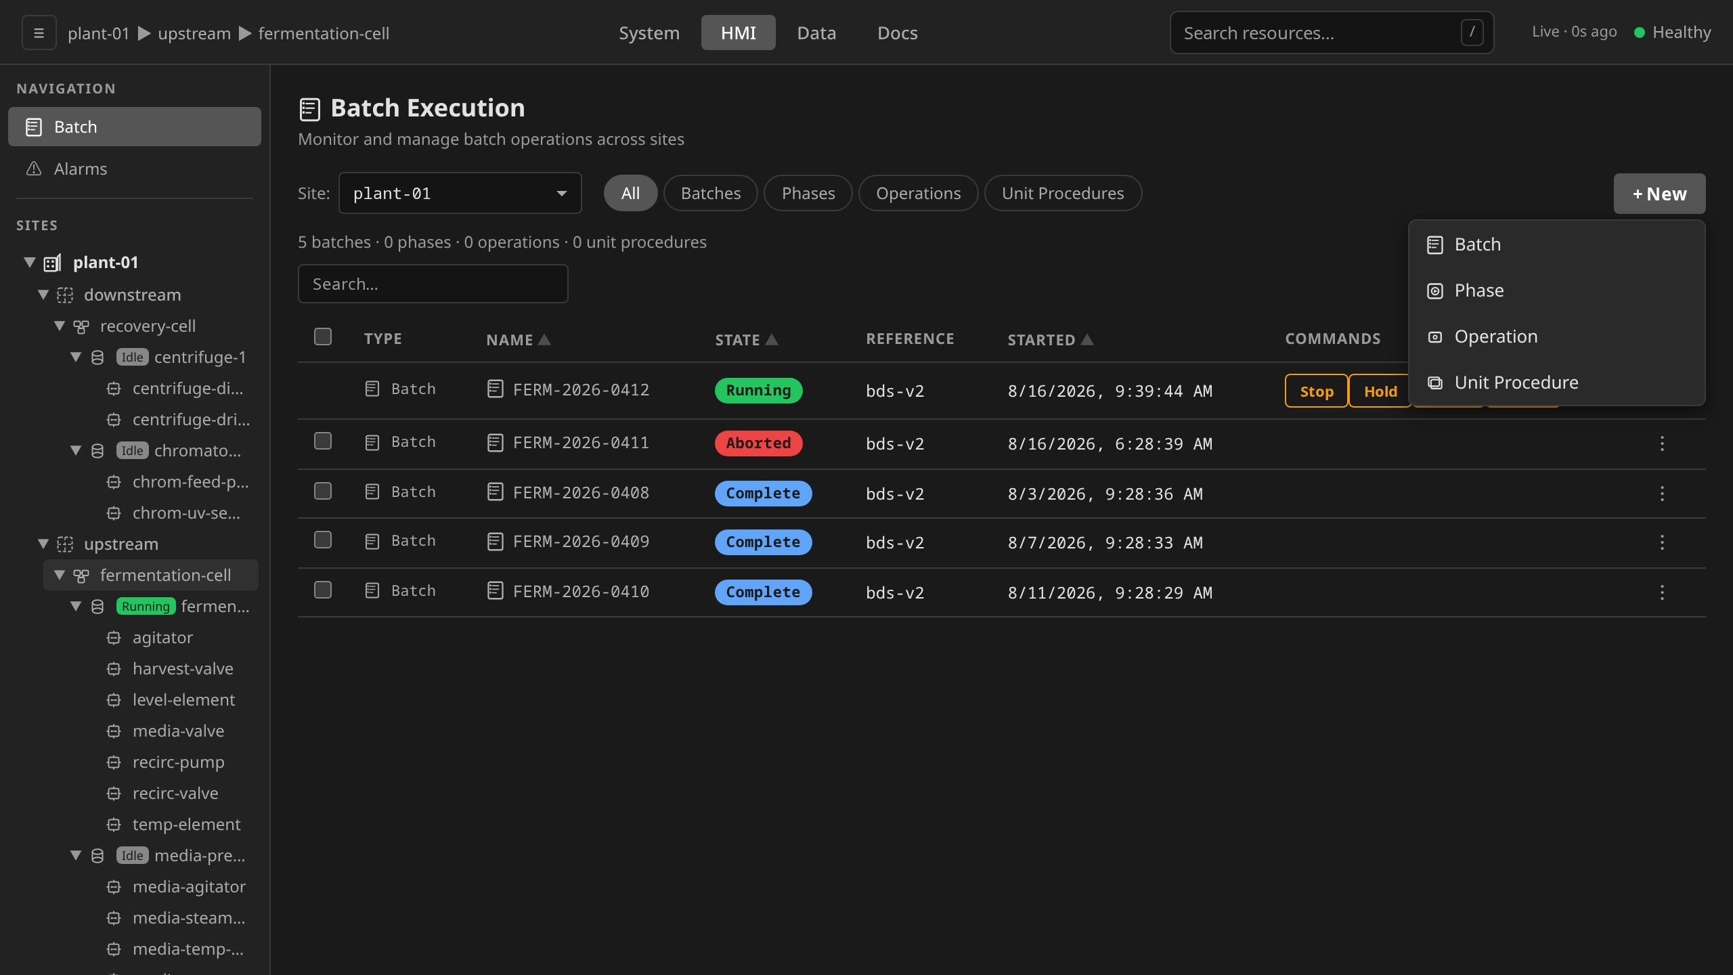Image resolution: width=1733 pixels, height=975 pixels.
Task: Select the level-element tree item
Action: [x=183, y=699]
